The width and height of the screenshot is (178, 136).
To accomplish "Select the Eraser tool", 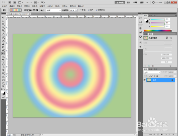I will pyautogui.click(x=3, y=50).
